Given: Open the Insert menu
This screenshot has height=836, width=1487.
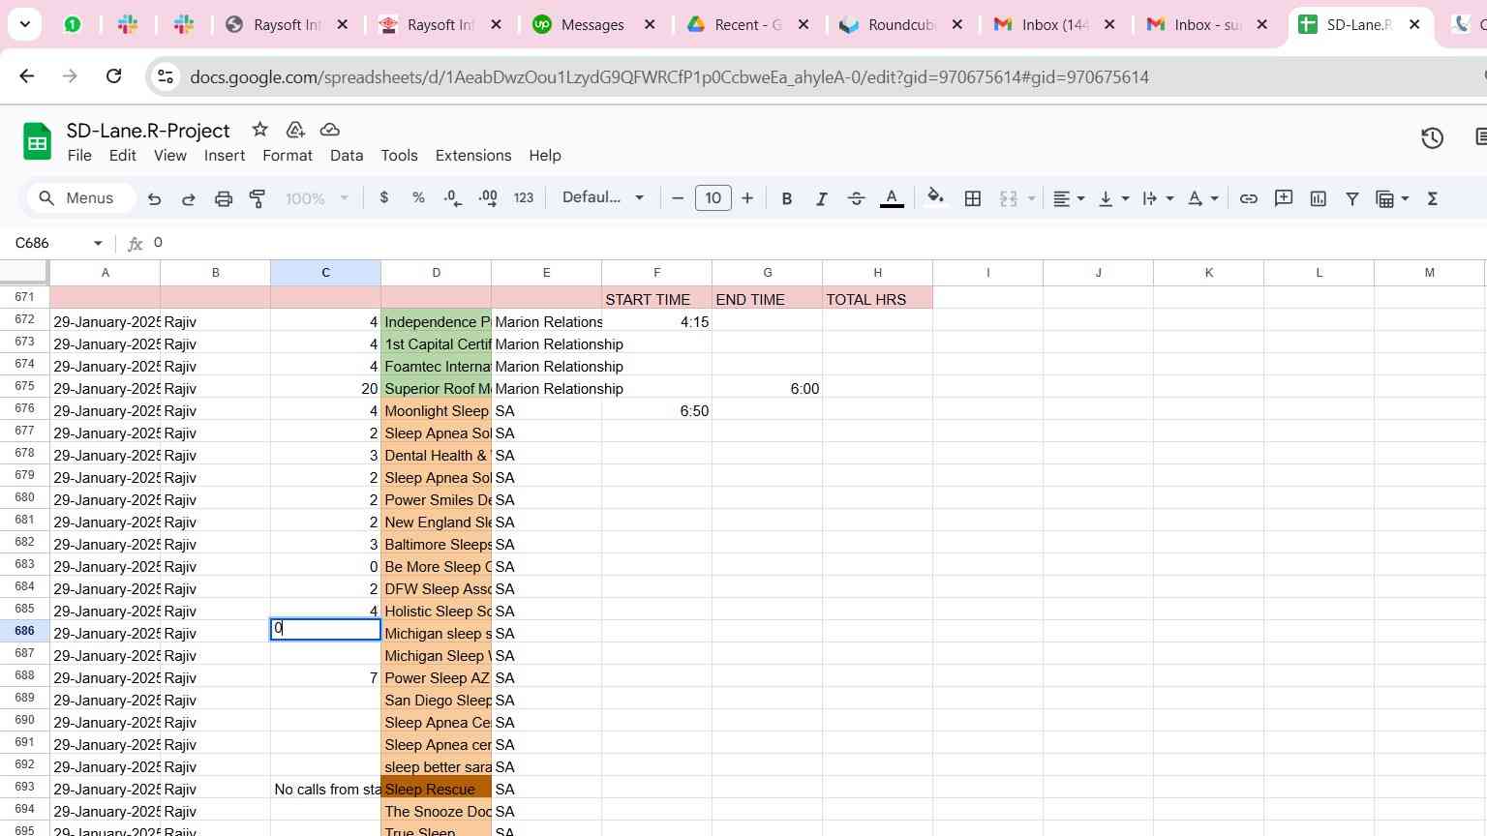Looking at the screenshot, I should pyautogui.click(x=225, y=155).
